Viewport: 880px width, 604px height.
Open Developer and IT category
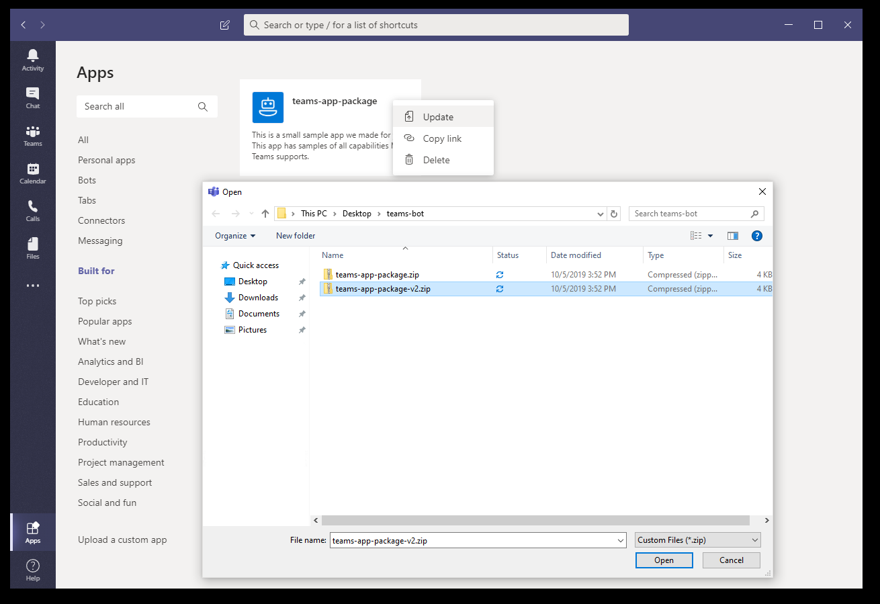coord(113,382)
